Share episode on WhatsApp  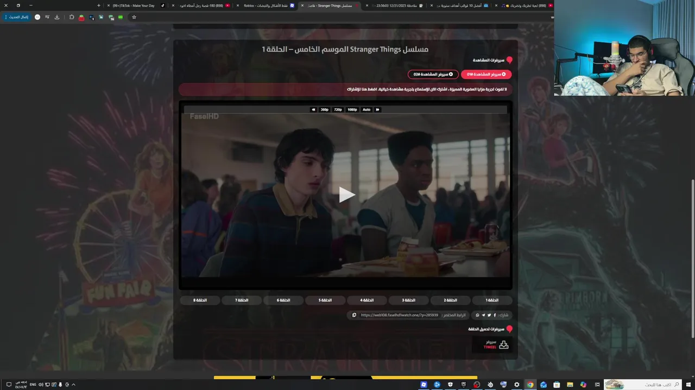pyautogui.click(x=478, y=315)
